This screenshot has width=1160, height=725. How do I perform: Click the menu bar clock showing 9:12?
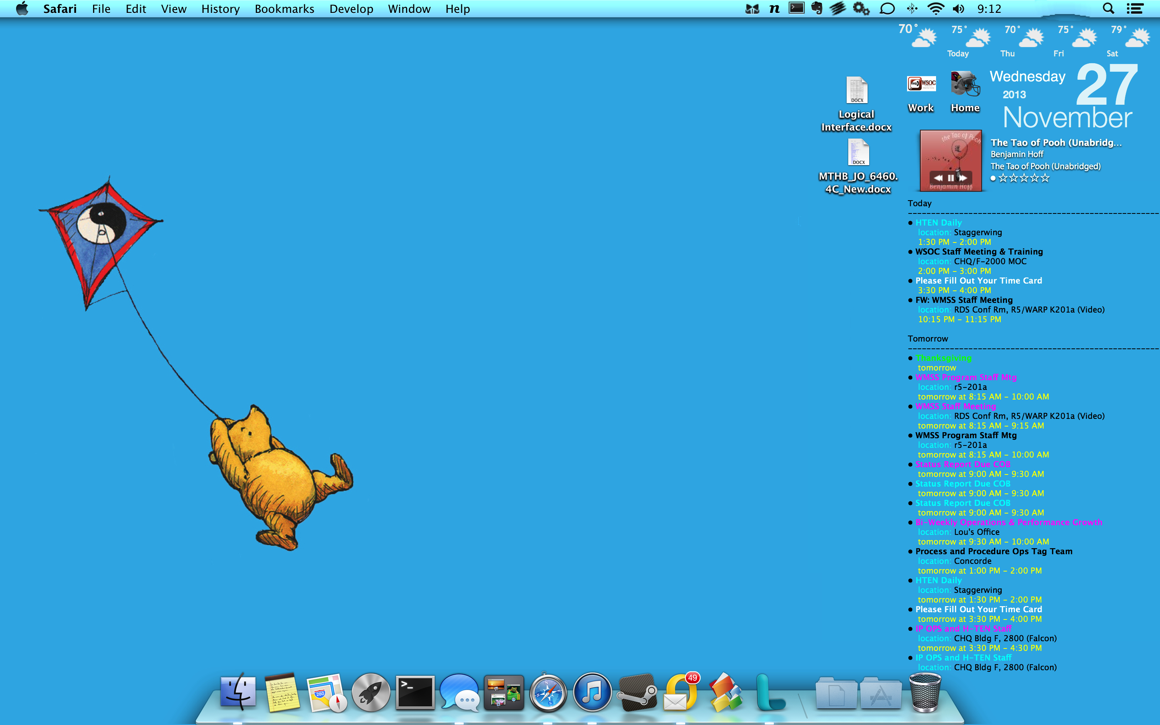tap(989, 8)
